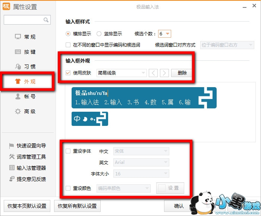Open 快速设置向导 link
Screen dimensions: 261x216
pos(31,146)
